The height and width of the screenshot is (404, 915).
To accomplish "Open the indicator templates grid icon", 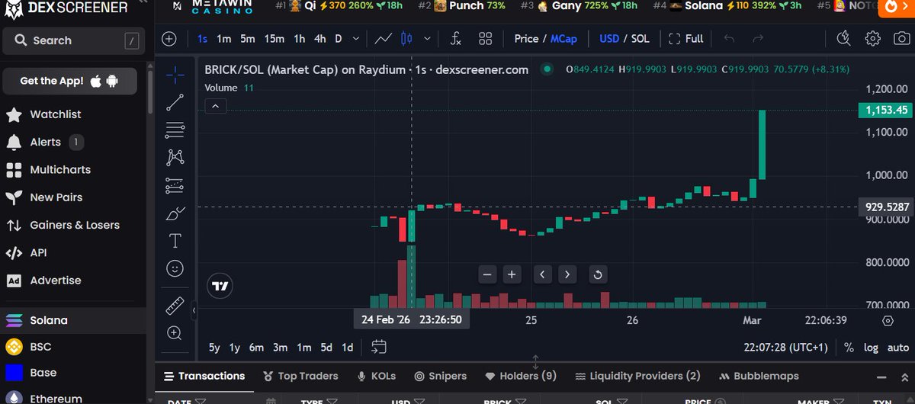I will click(485, 38).
